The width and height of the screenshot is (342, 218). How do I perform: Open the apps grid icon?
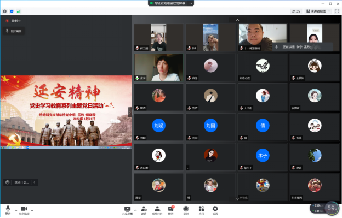[201, 210]
